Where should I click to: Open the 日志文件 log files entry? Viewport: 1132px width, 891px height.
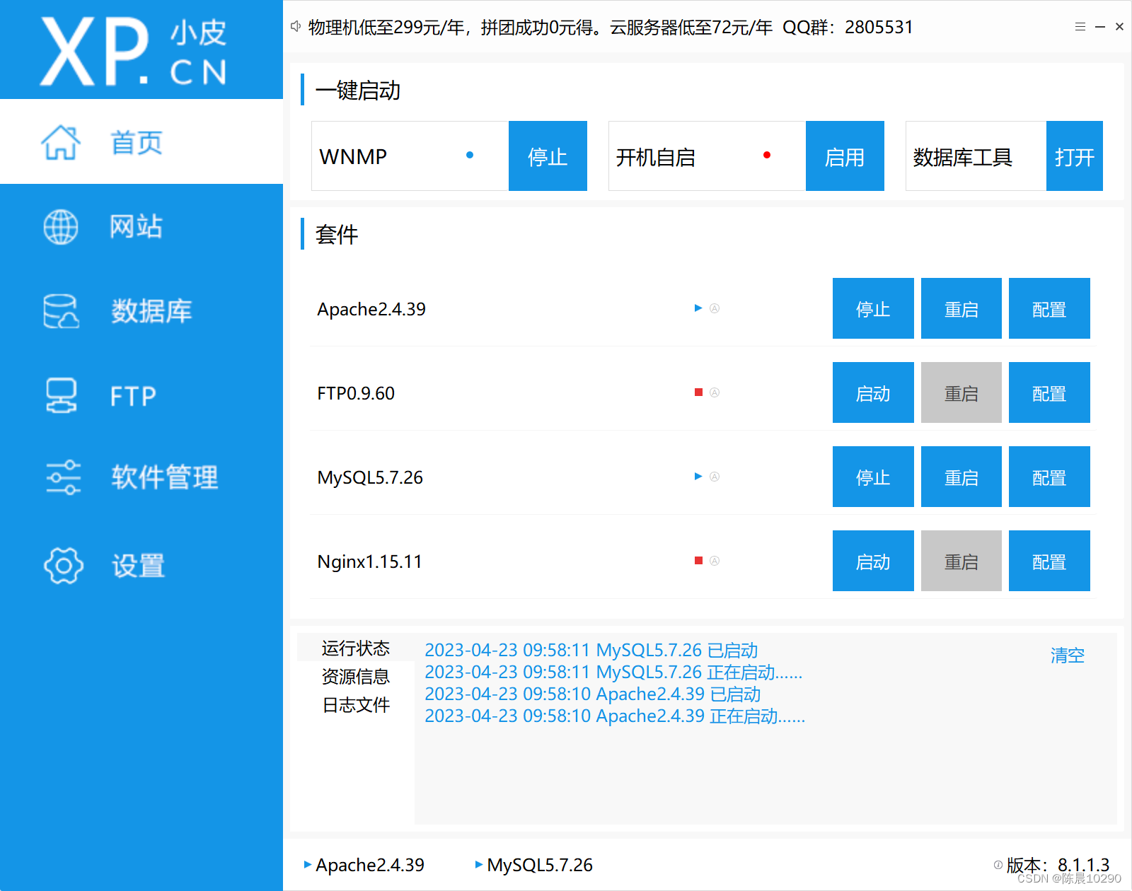pos(356,704)
